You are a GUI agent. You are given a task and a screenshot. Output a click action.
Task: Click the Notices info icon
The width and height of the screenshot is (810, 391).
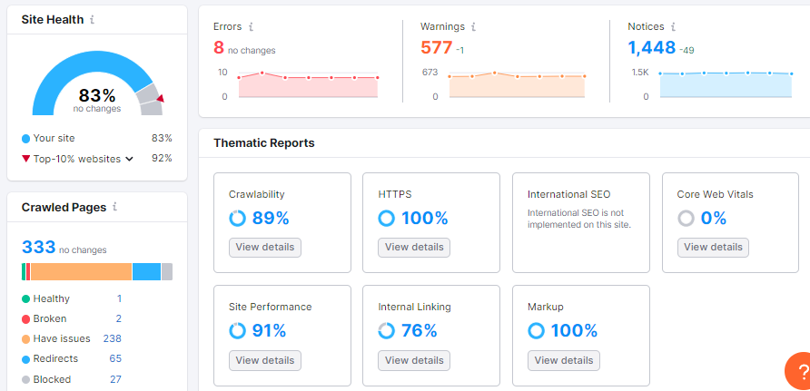click(x=671, y=27)
